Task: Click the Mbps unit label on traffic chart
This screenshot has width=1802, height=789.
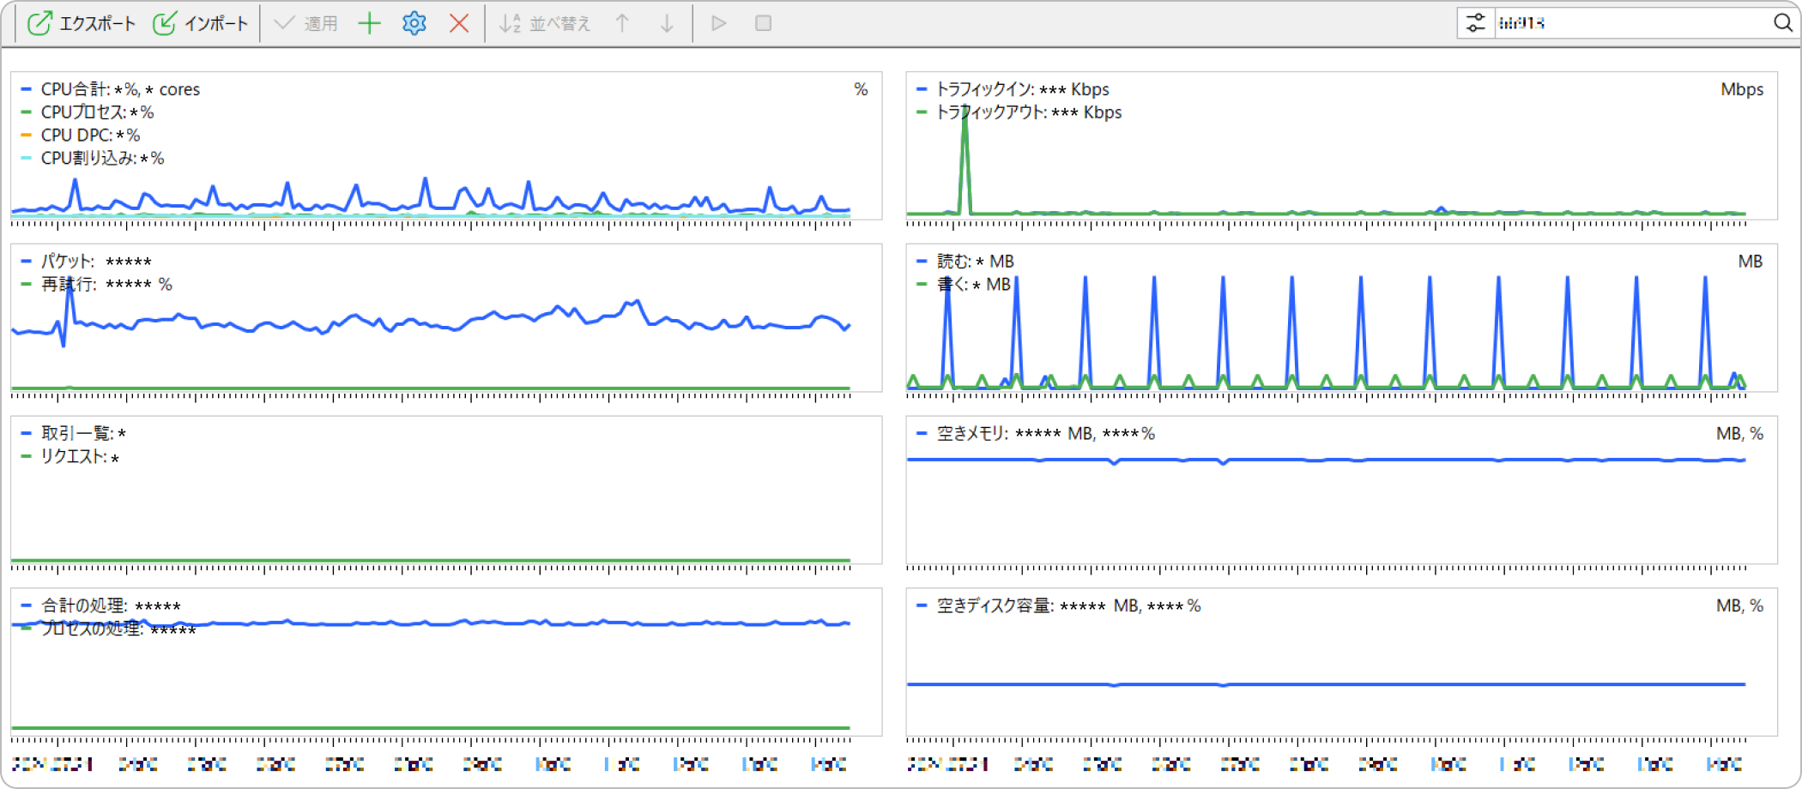Action: click(1742, 89)
